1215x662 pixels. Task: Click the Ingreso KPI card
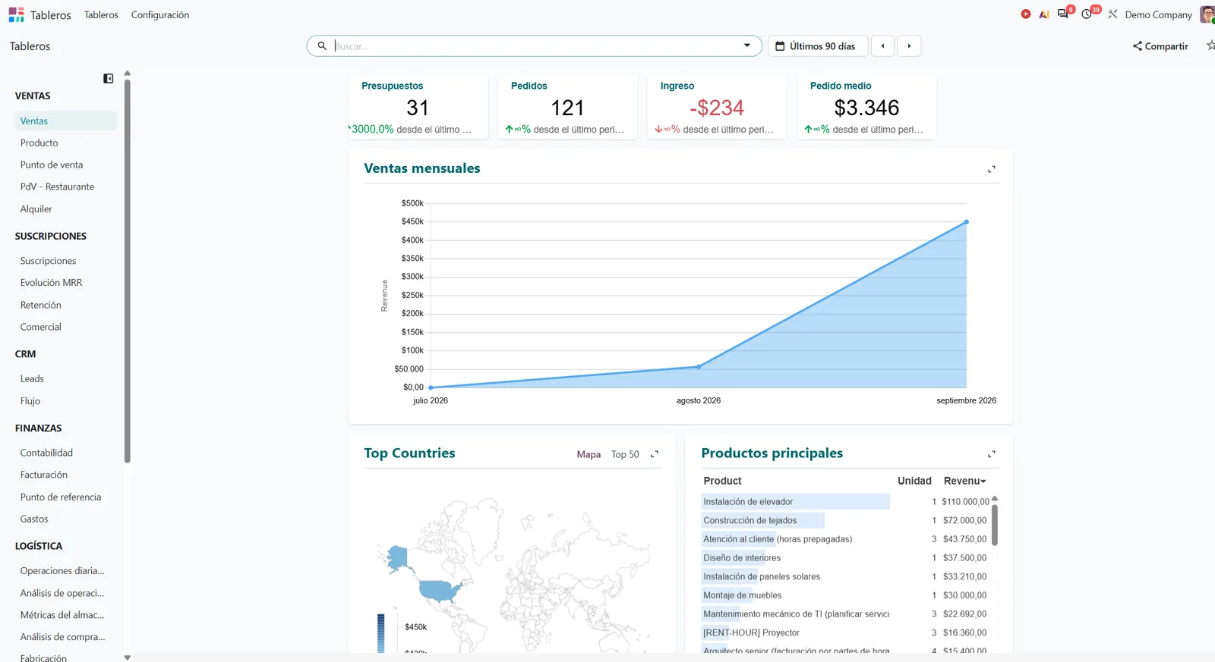[717, 108]
